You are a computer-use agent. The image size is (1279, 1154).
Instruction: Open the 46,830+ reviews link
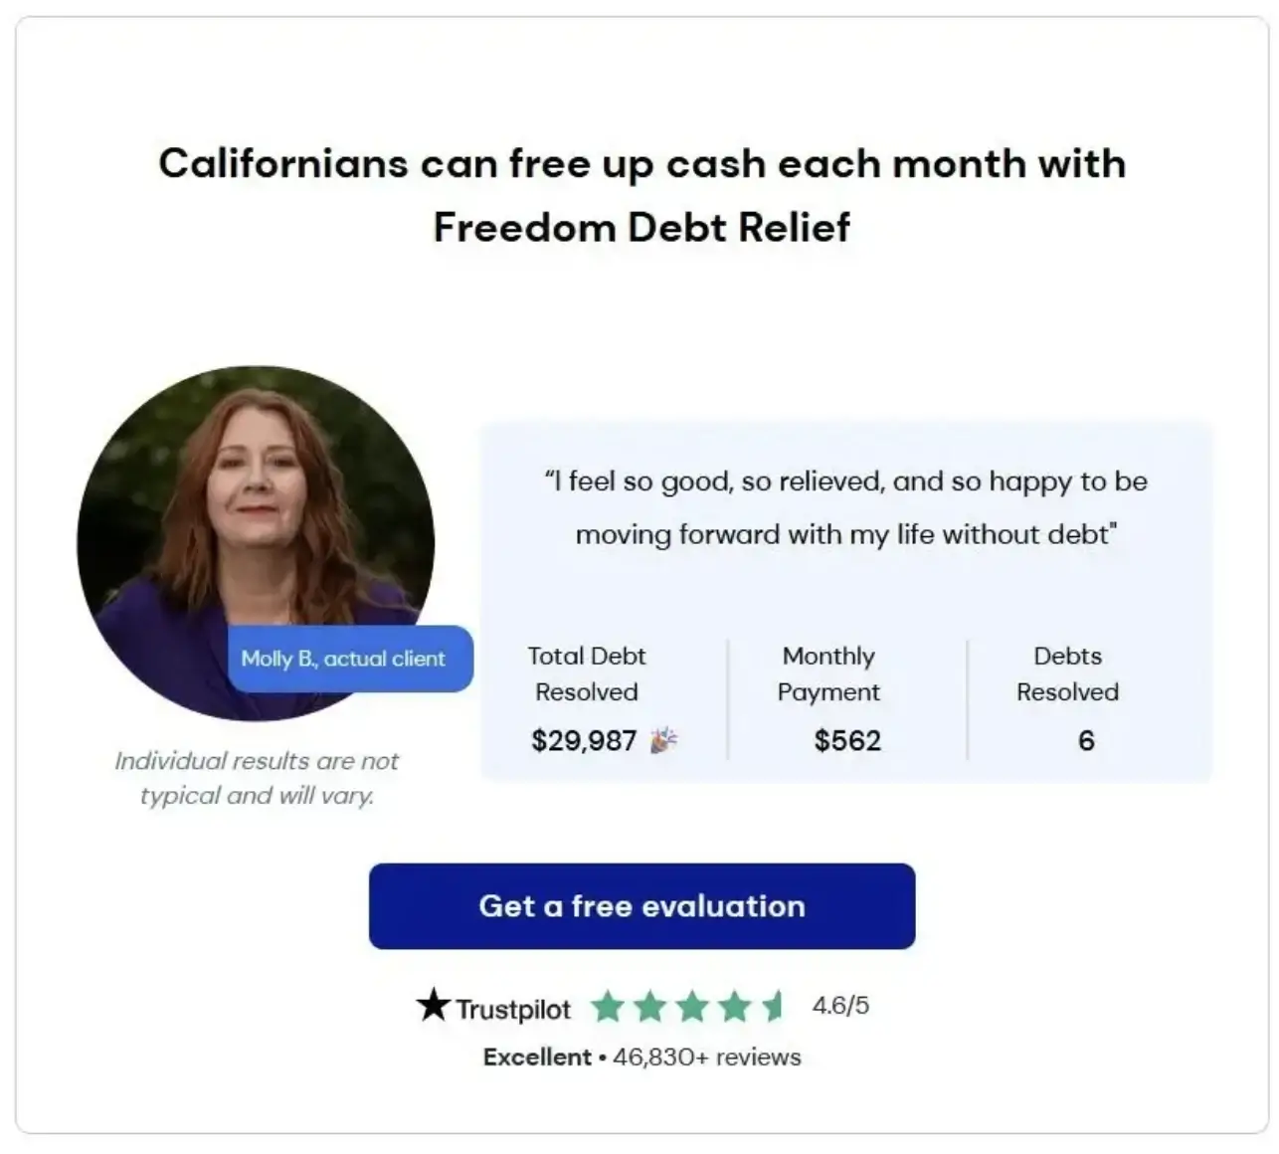[x=706, y=1057]
